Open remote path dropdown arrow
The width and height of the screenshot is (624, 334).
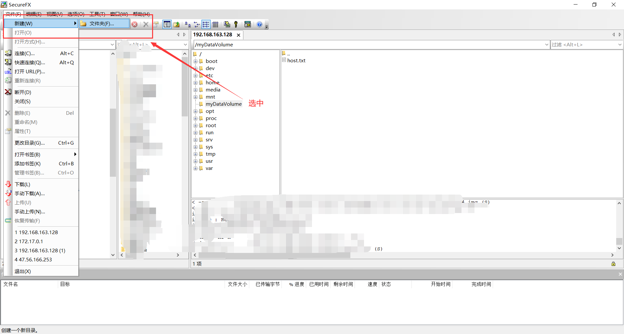tap(547, 44)
